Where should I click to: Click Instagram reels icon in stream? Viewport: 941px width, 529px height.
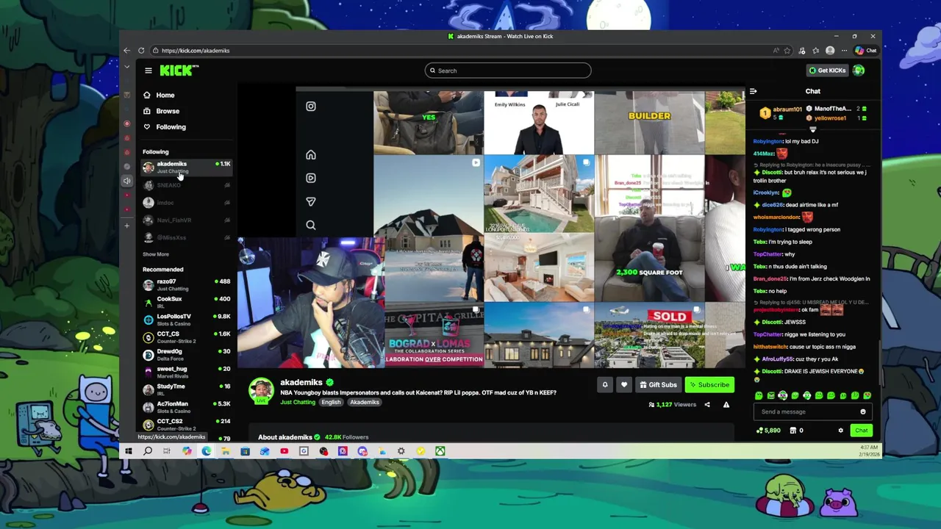coord(311,178)
